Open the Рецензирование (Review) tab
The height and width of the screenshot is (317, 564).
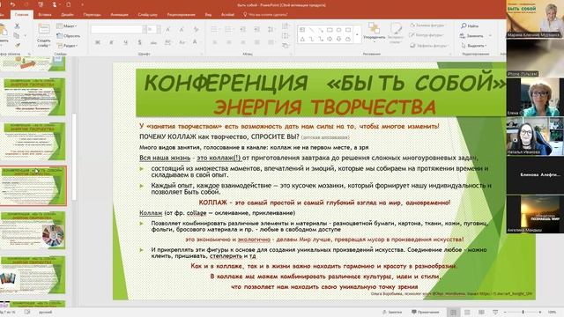pos(182,15)
